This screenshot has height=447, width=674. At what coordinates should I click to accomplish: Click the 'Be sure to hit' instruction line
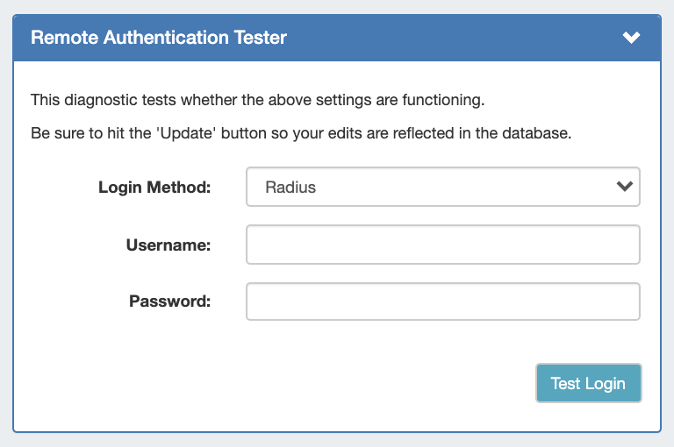click(301, 134)
